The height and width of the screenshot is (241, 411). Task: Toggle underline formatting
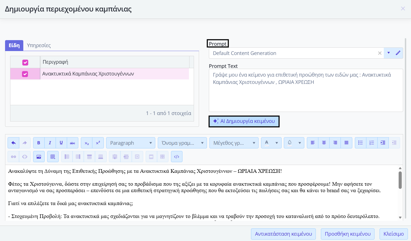pos(61,143)
